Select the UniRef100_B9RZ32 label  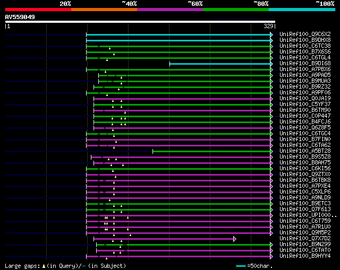pyautogui.click(x=305, y=87)
